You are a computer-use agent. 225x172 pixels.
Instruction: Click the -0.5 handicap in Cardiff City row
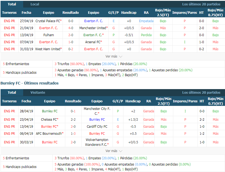click(x=133, y=127)
